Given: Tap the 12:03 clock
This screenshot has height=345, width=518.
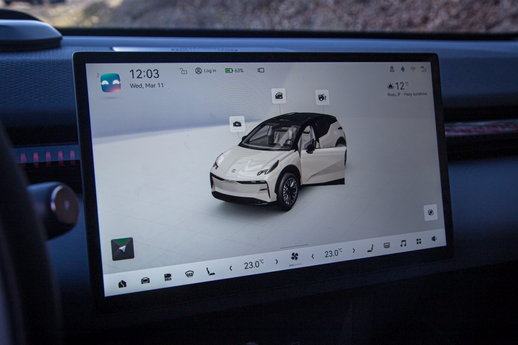Looking at the screenshot, I should [x=144, y=74].
